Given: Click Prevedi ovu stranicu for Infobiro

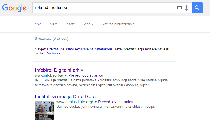Looking at the screenshot, I should [86, 75].
